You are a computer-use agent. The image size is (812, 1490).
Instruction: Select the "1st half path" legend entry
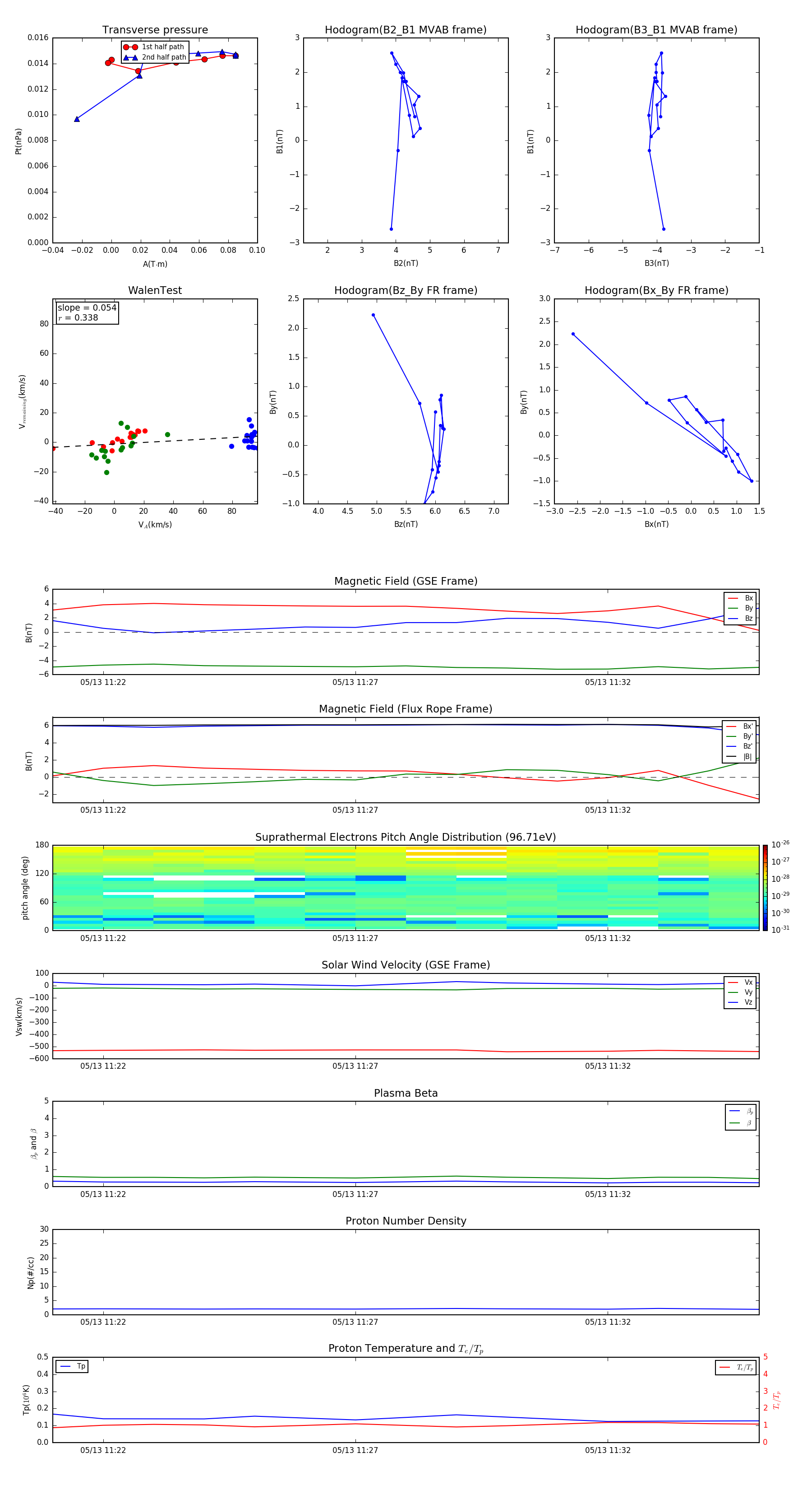coord(154,47)
